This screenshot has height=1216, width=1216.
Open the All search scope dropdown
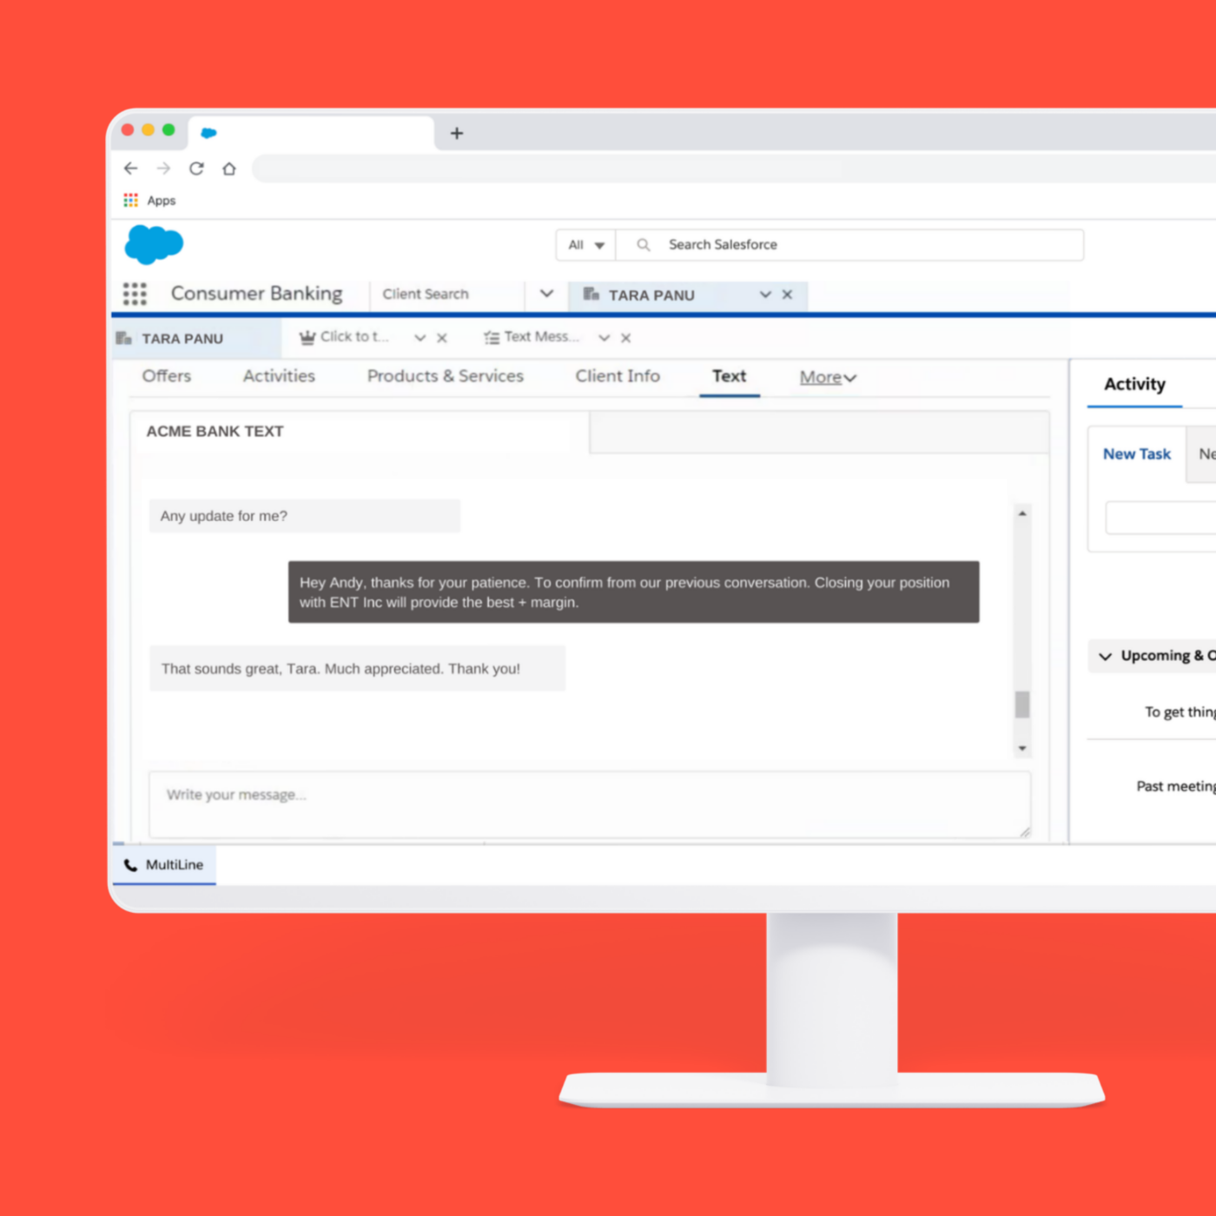point(586,245)
